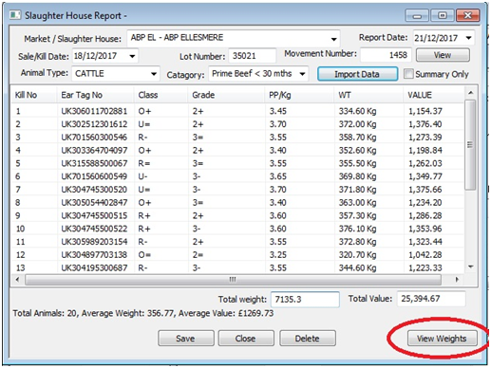Tick the Summary Only checkbox

(408, 74)
